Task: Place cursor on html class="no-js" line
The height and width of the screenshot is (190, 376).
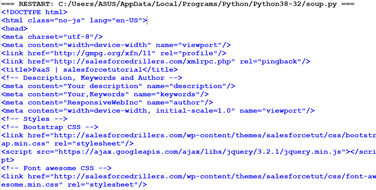Action: 74,21
